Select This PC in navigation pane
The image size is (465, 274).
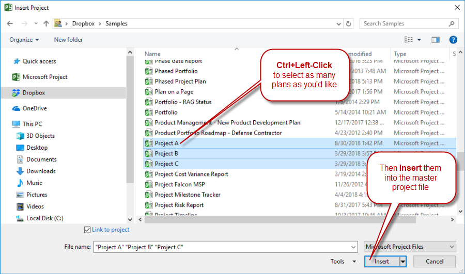coord(33,124)
